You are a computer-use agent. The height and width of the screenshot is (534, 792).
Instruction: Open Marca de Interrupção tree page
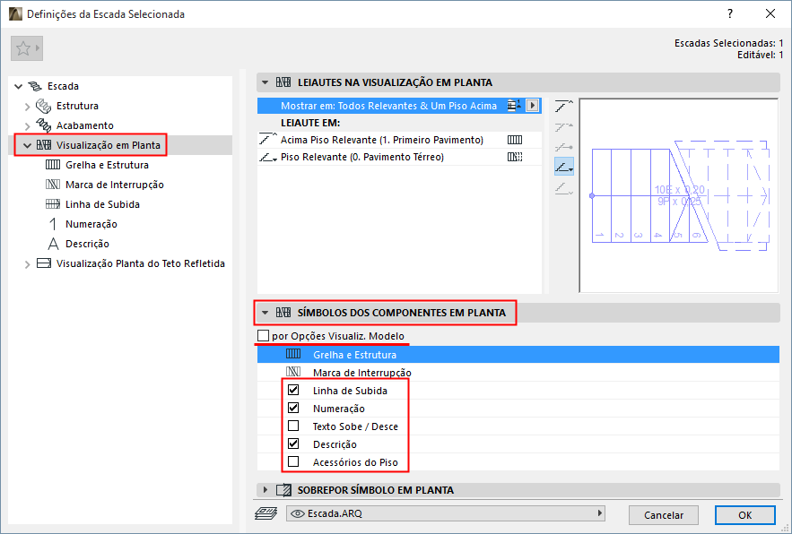pos(115,185)
